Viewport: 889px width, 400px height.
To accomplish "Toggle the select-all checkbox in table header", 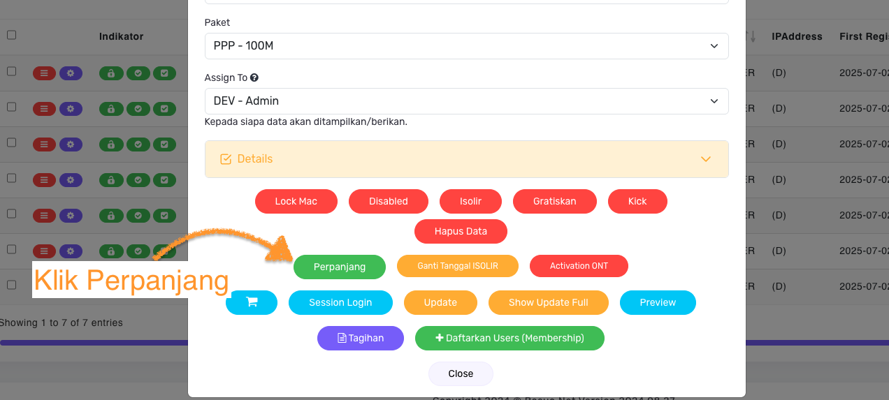I will (x=11, y=35).
